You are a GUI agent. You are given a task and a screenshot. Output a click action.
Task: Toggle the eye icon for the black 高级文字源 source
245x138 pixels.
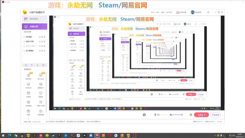click(x=24, y=41)
